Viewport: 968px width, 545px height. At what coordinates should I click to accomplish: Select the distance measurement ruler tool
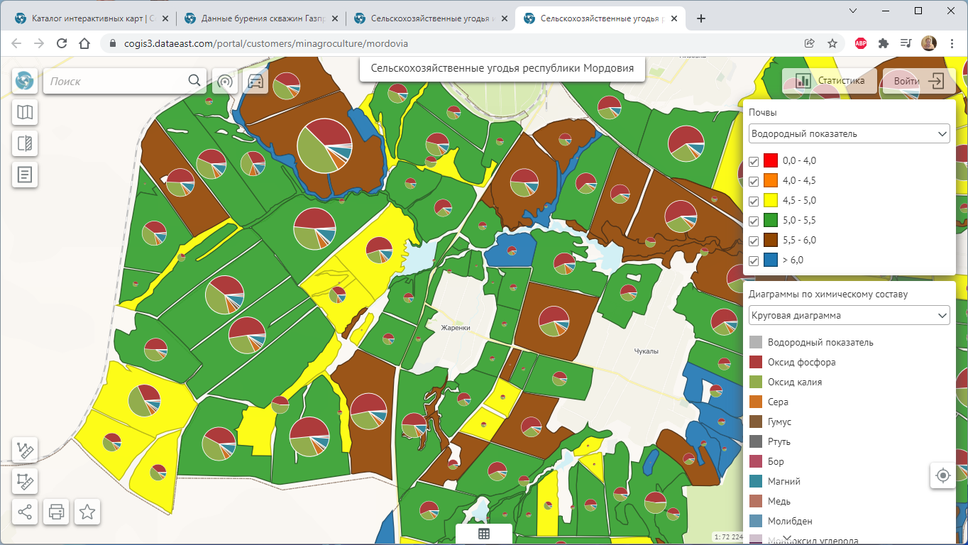25,451
